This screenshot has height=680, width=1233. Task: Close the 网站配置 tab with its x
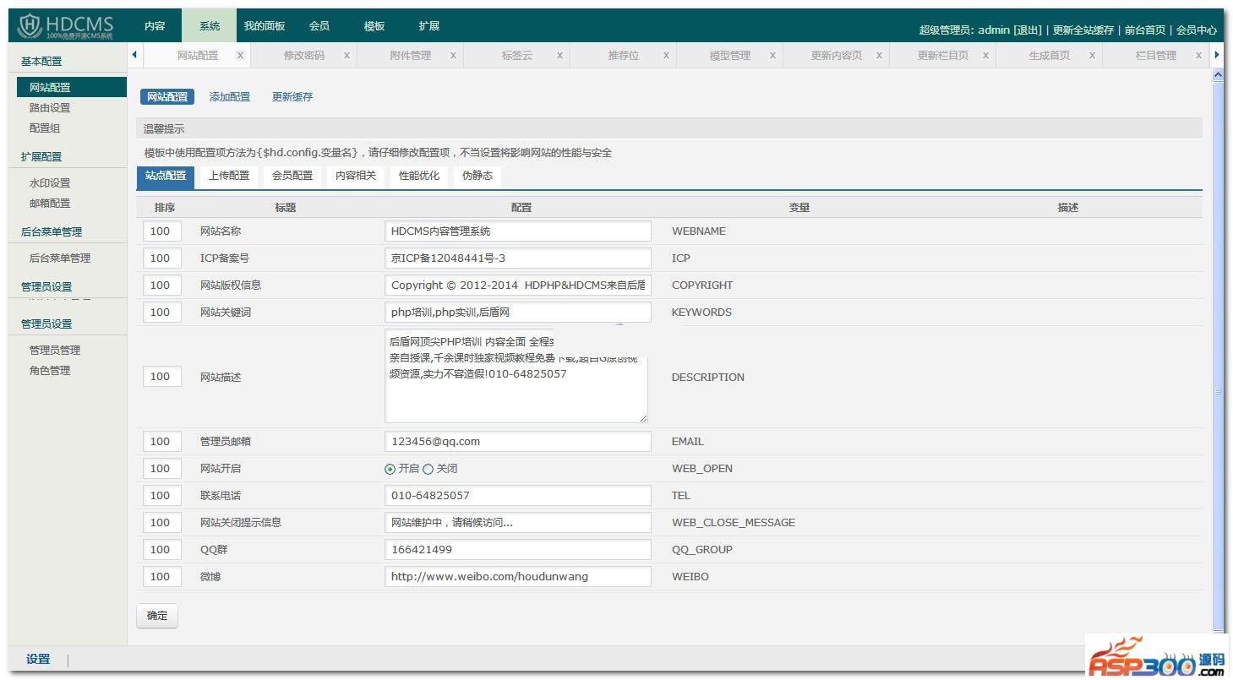(x=240, y=56)
